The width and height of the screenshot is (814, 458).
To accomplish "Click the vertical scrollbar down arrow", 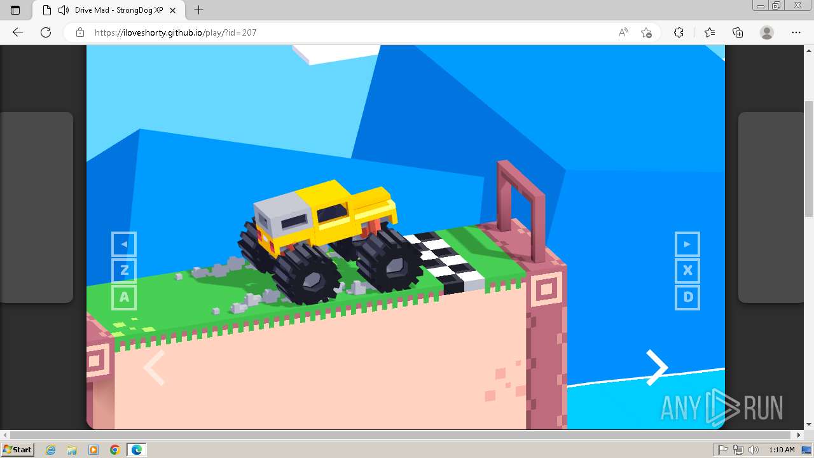I will pyautogui.click(x=809, y=424).
